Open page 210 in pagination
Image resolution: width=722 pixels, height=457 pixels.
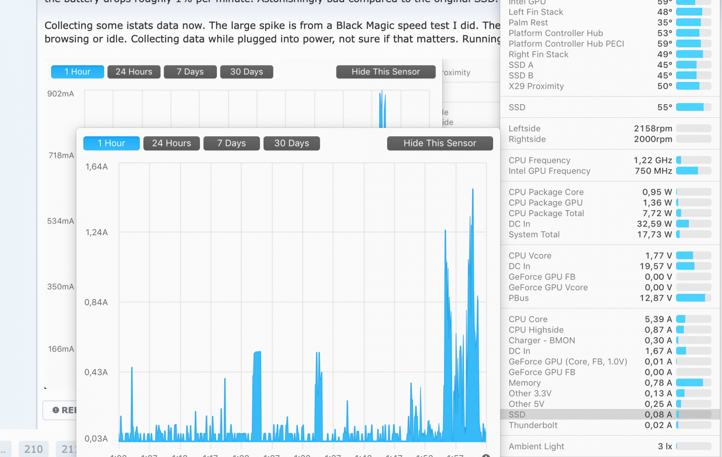click(33, 449)
